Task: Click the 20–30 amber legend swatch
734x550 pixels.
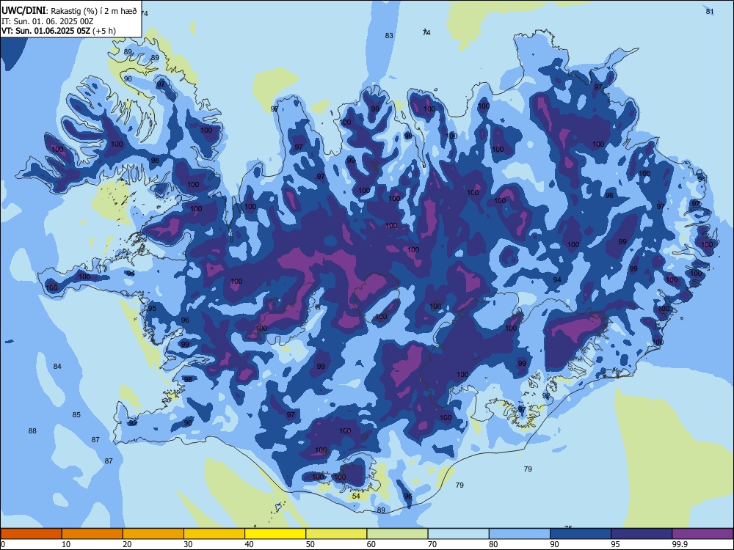Action: tap(153, 534)
